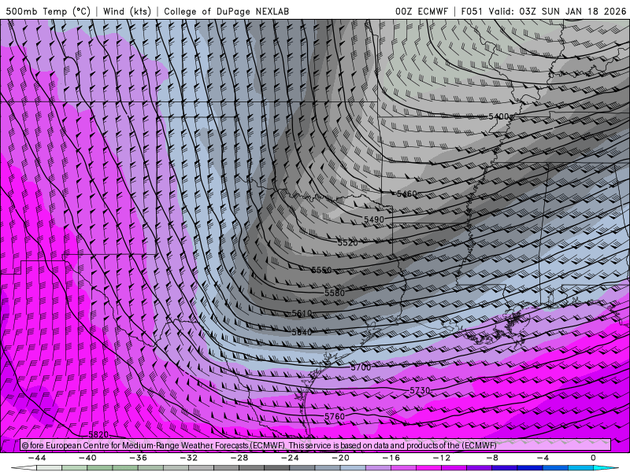Click the ECMWF copyright notice banner
The height and width of the screenshot is (472, 630).
tap(316, 445)
